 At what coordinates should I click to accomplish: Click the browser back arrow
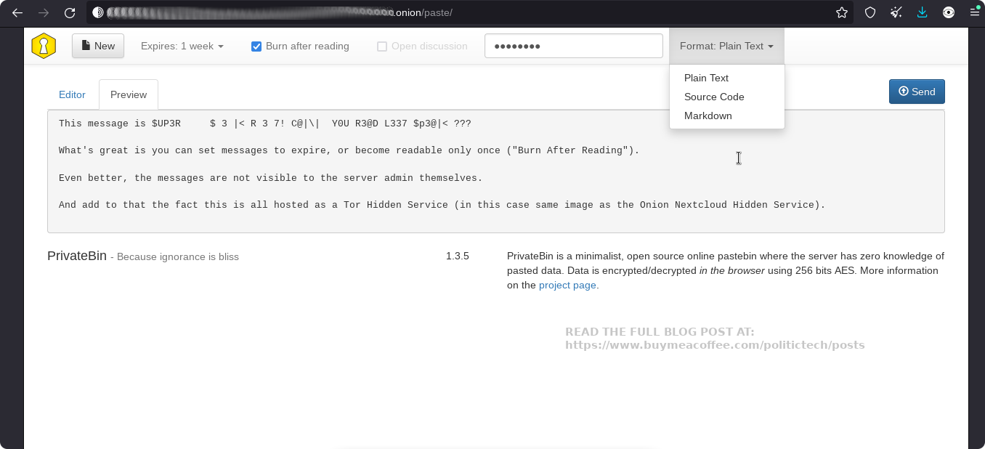(x=17, y=12)
